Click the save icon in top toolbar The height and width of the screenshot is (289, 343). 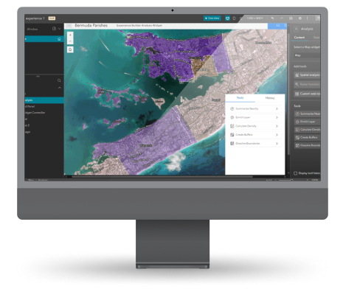pyautogui.click(x=291, y=18)
